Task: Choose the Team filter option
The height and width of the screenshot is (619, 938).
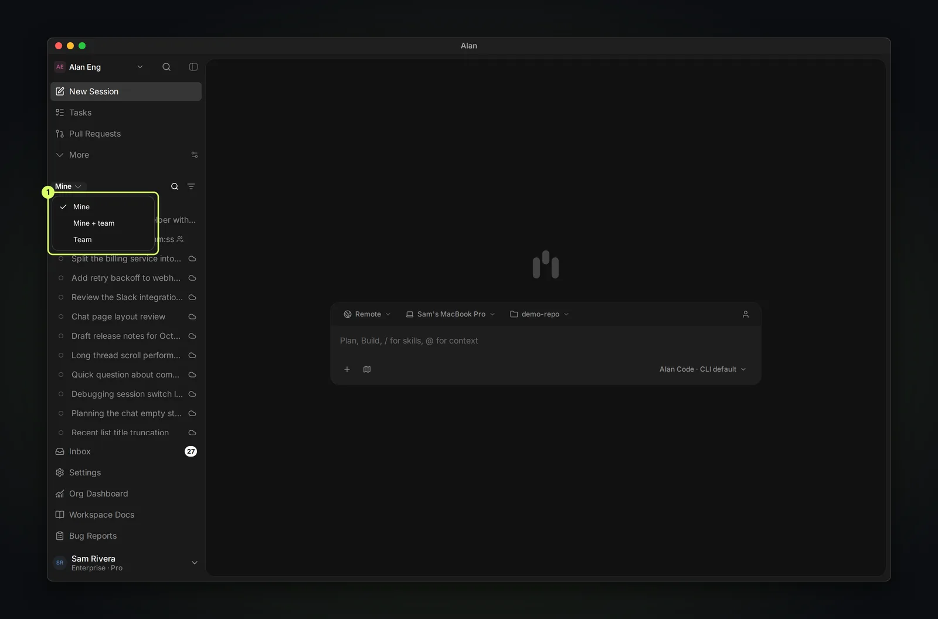Action: tap(103, 240)
